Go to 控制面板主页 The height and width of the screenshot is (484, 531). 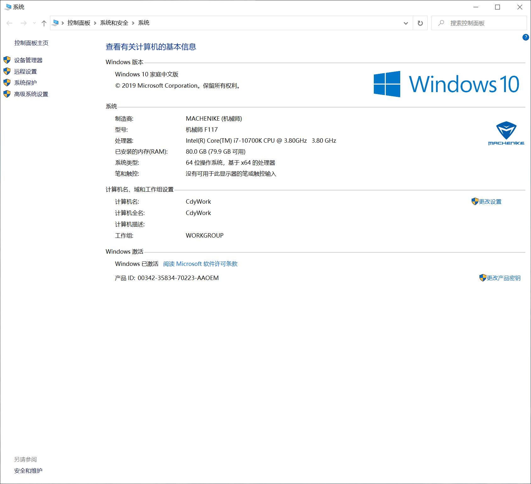tap(31, 43)
